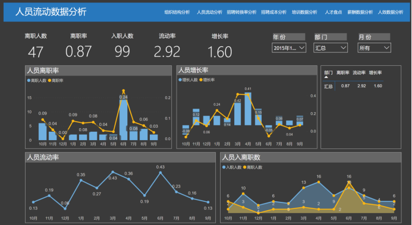Open the 培训数据分析 link
The height and width of the screenshot is (225, 412).
tap(304, 12)
